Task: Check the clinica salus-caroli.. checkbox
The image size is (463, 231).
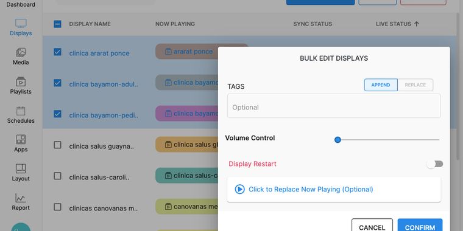Action: [58, 176]
